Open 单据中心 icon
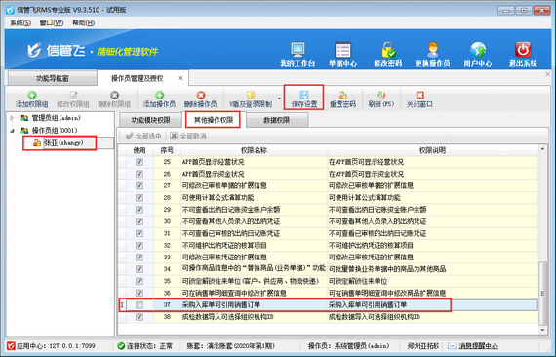 tap(342, 55)
